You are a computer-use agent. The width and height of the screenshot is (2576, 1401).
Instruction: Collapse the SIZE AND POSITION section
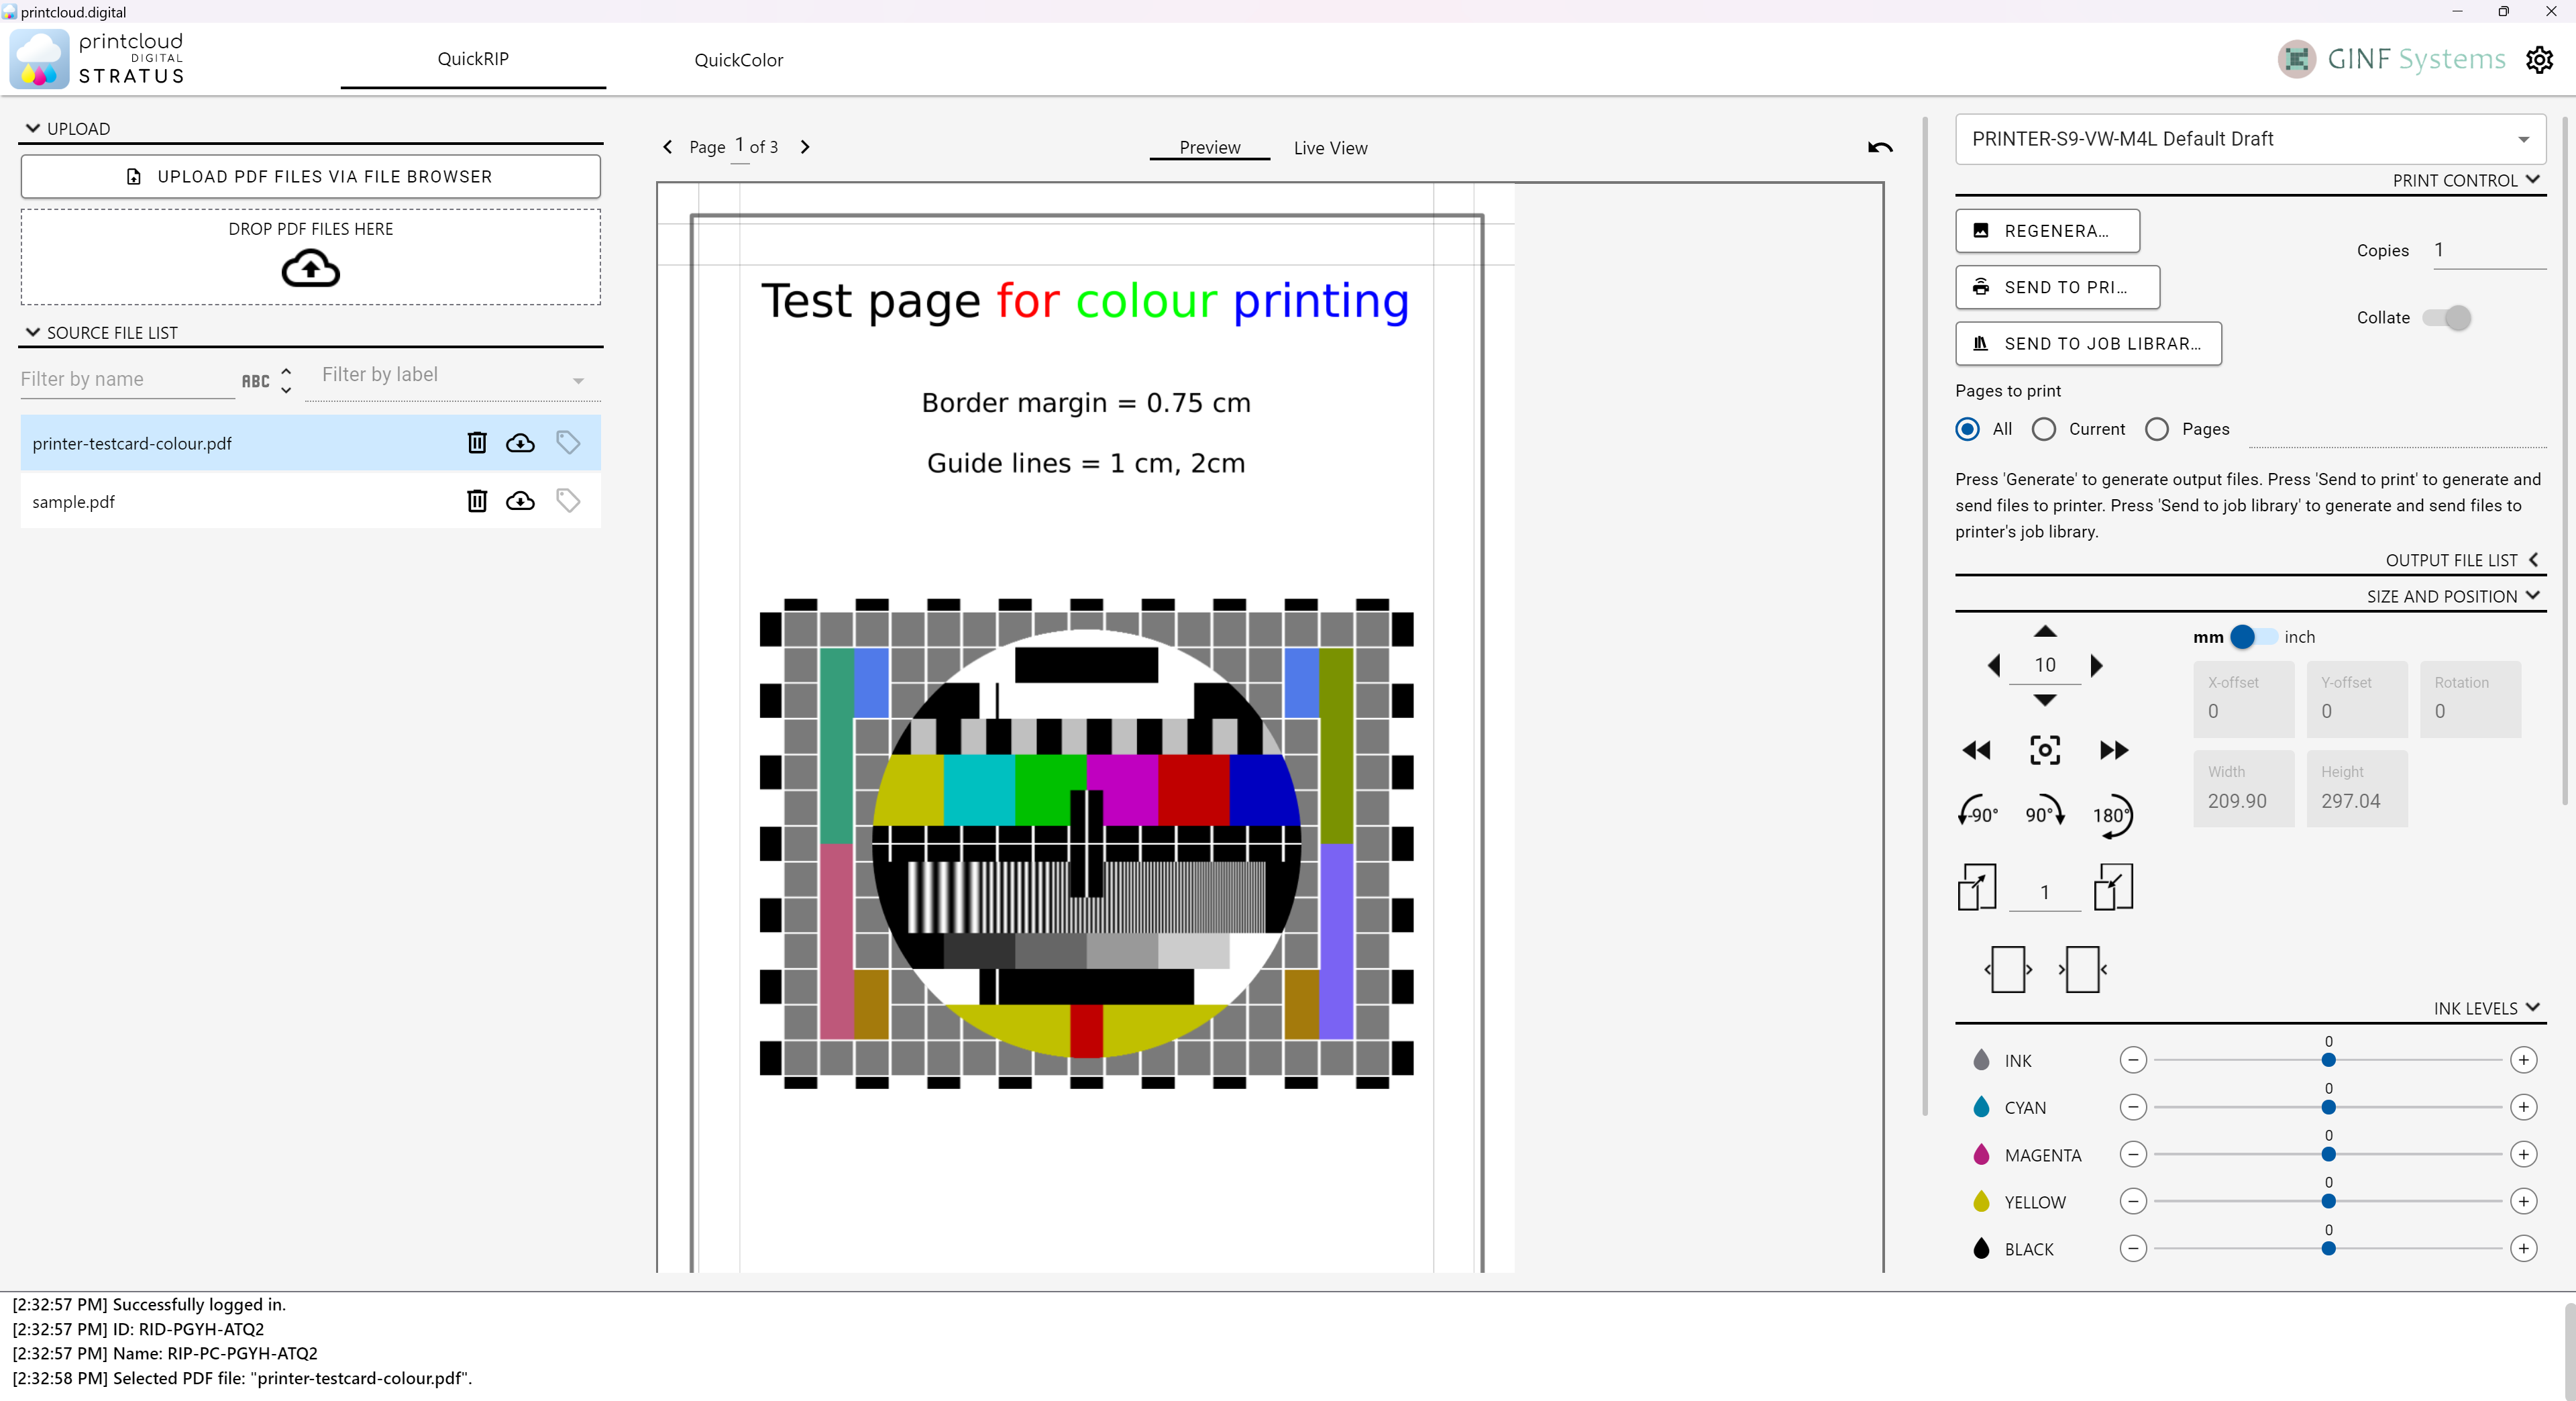point(2532,596)
